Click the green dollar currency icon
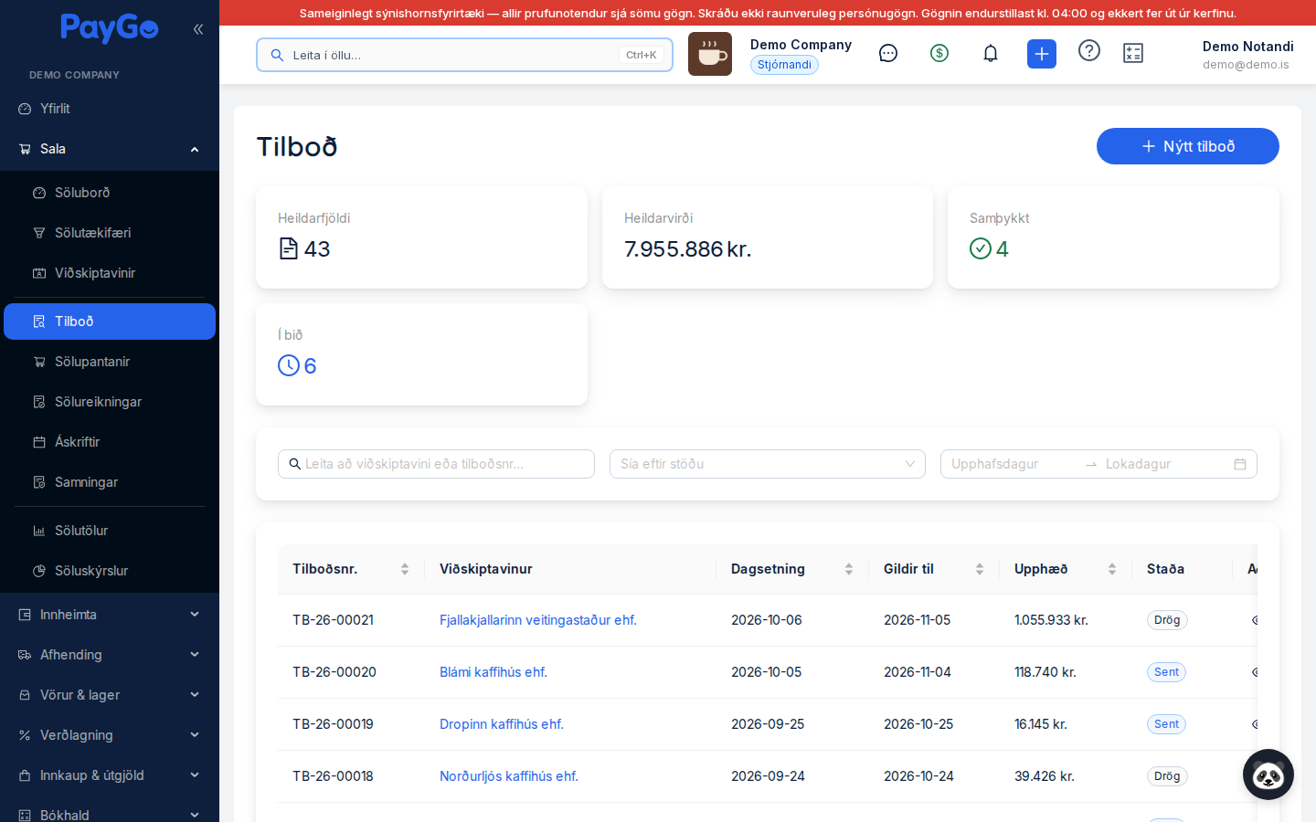Image resolution: width=1316 pixels, height=822 pixels. pos(939,53)
